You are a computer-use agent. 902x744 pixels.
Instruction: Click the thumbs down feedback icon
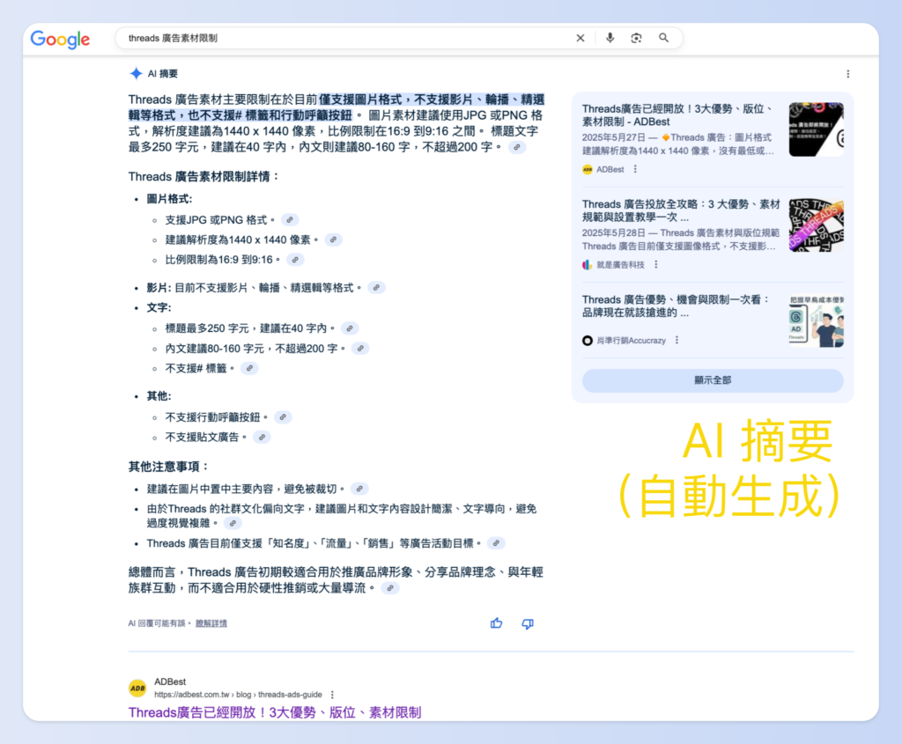click(528, 623)
